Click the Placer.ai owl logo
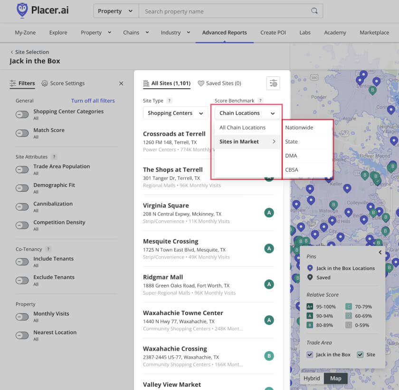Screen dimensions: 399x390 22,10
